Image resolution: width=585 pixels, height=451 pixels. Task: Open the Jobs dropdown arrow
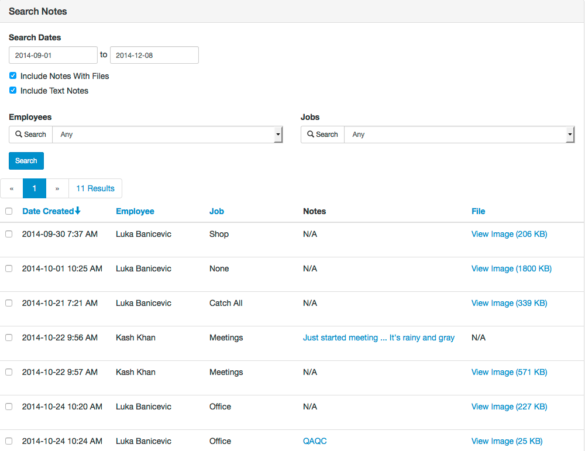coord(569,134)
